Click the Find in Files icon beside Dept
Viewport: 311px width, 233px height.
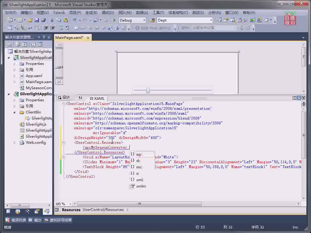click(x=152, y=20)
